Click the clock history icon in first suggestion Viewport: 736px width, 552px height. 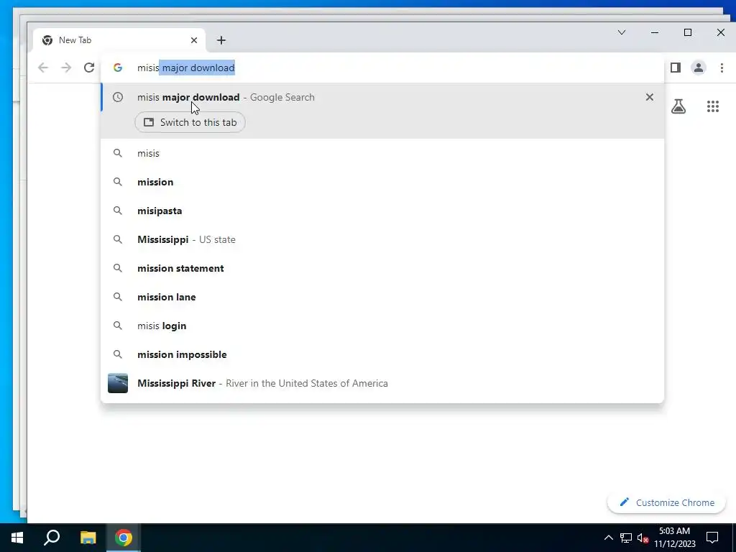coord(118,97)
